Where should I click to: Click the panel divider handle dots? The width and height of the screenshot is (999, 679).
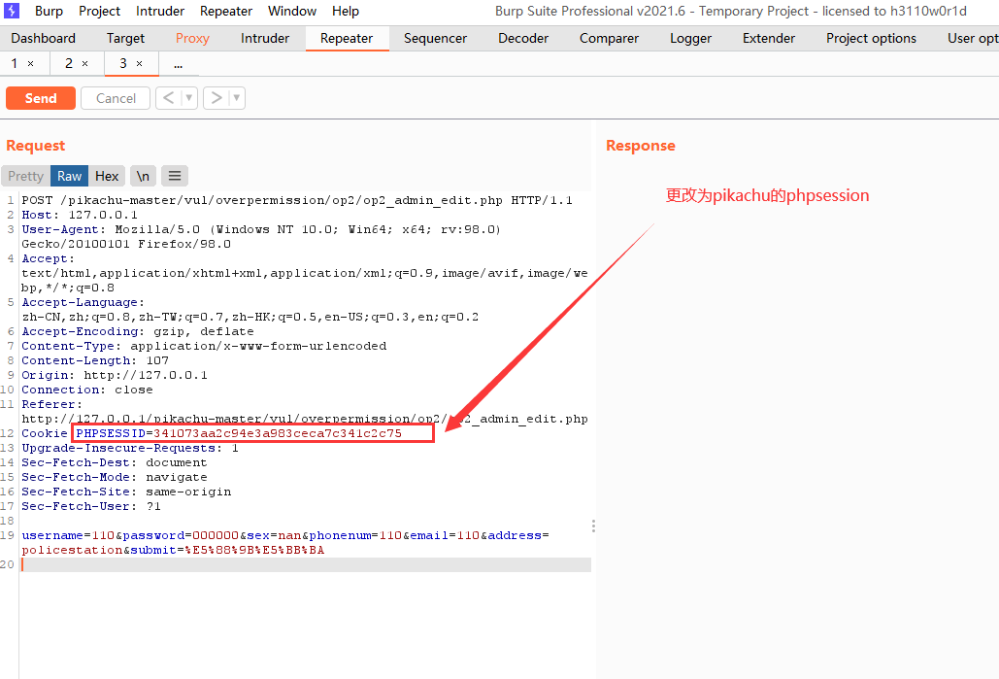tap(593, 526)
